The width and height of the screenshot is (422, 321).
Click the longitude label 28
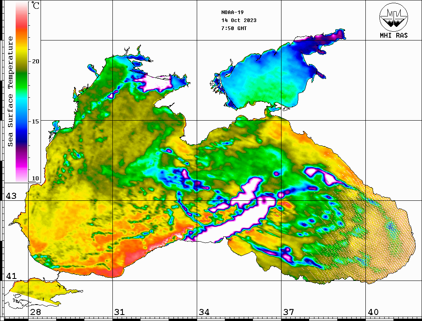tap(35, 312)
